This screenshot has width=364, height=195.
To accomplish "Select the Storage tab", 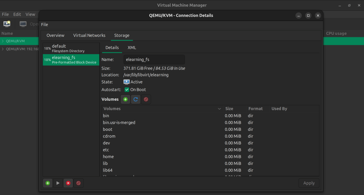I will click(122, 35).
